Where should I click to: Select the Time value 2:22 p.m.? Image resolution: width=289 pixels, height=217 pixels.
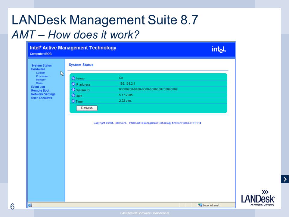coord(125,101)
